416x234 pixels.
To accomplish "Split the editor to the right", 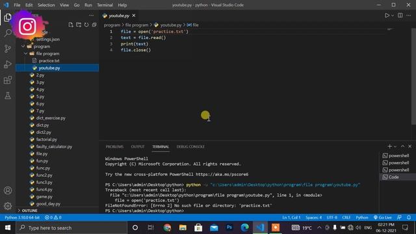I will click(x=400, y=16).
